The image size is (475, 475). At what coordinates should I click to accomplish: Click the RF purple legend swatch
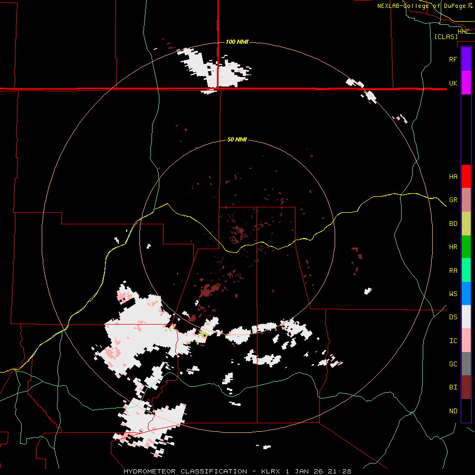pyautogui.click(x=466, y=59)
